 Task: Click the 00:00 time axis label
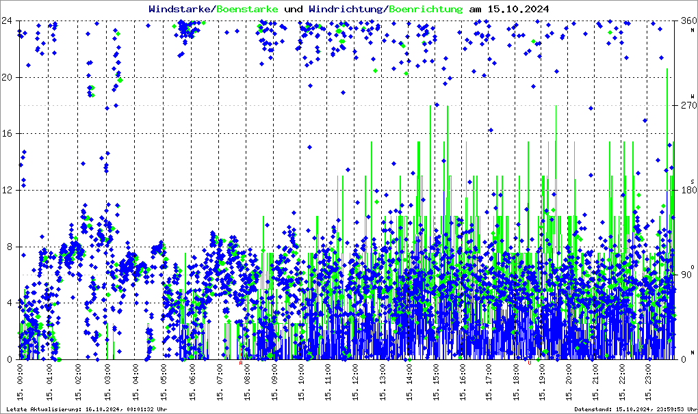click(x=21, y=381)
